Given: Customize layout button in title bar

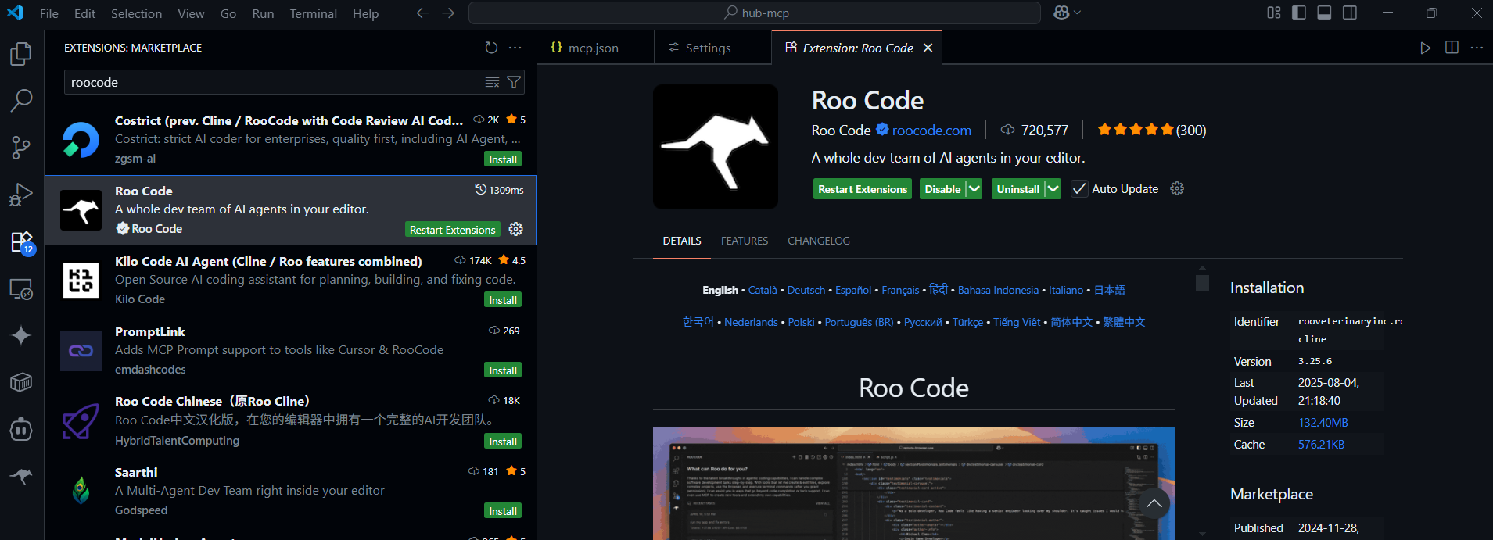Looking at the screenshot, I should click(1274, 13).
